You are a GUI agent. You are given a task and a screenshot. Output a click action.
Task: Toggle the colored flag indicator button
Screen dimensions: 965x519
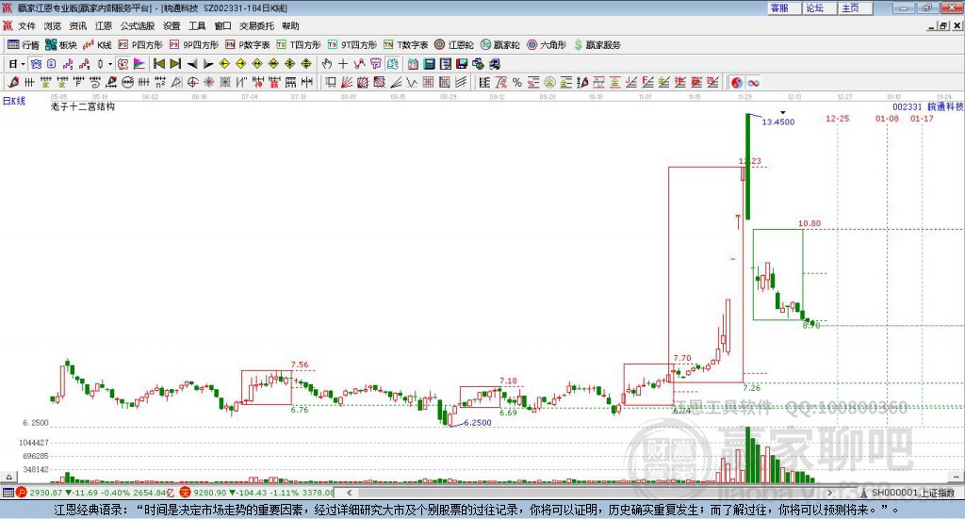click(139, 63)
